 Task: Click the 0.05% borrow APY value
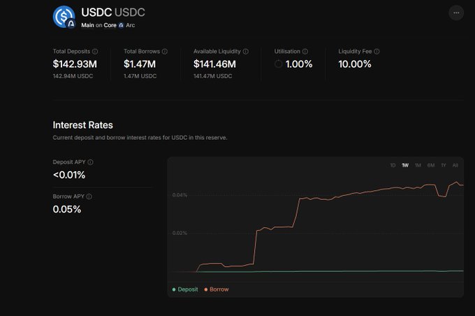click(67, 209)
